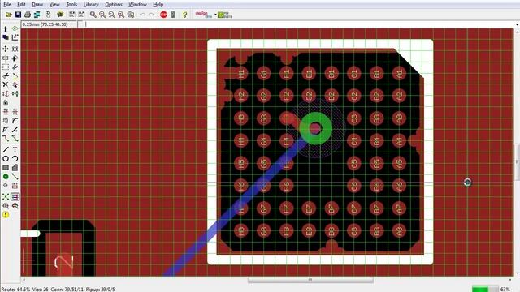The image size is (520, 292).
Task: Save the board with the floppy icon
Action: (18, 15)
